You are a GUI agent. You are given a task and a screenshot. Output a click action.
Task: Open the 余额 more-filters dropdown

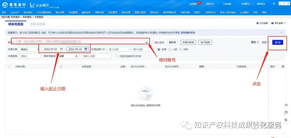point(68,56)
